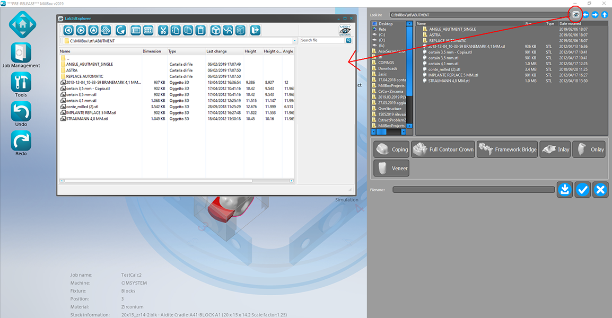Click the search magnifier button in Lab3dExplorer
This screenshot has width=612, height=318.
pos(348,41)
